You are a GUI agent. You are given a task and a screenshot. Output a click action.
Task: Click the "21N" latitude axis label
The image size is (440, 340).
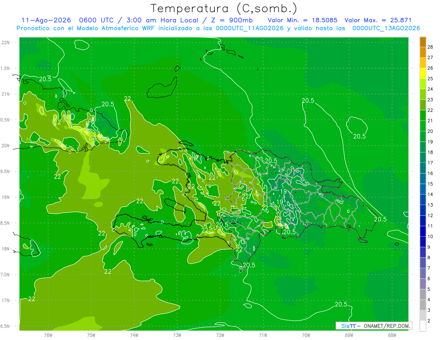pyautogui.click(x=6, y=94)
